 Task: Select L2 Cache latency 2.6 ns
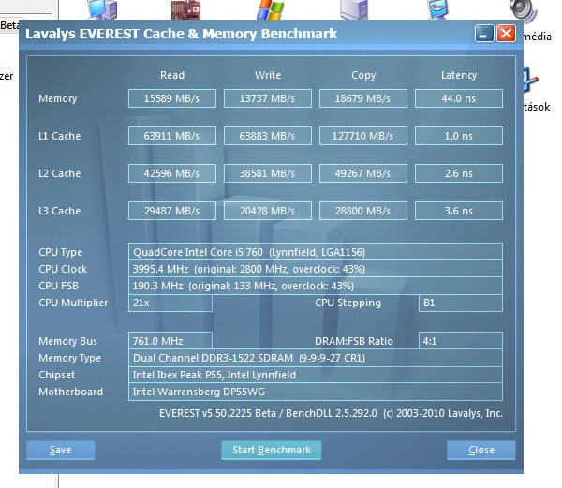pyautogui.click(x=459, y=173)
